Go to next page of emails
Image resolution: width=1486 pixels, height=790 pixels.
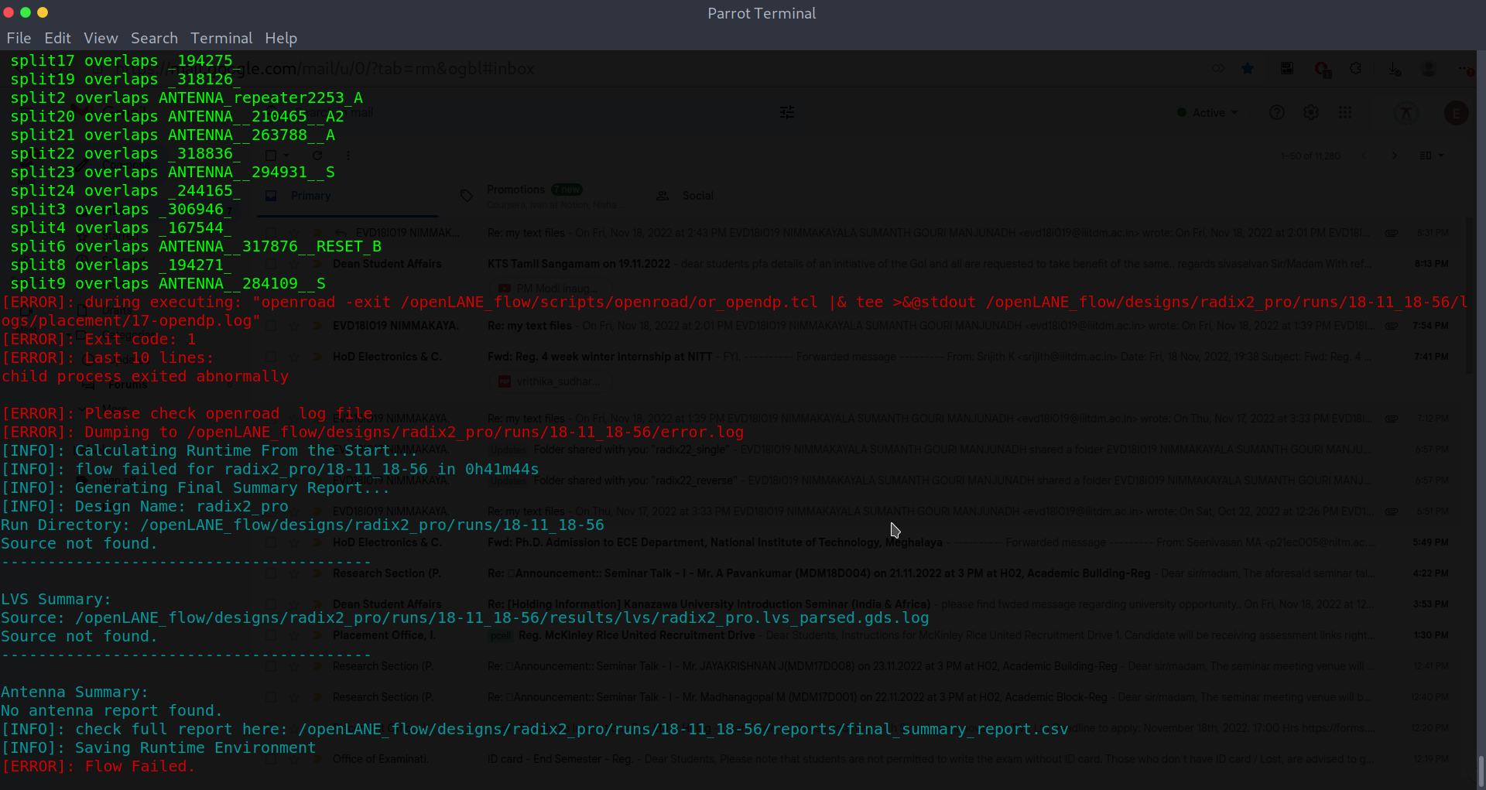click(1395, 156)
